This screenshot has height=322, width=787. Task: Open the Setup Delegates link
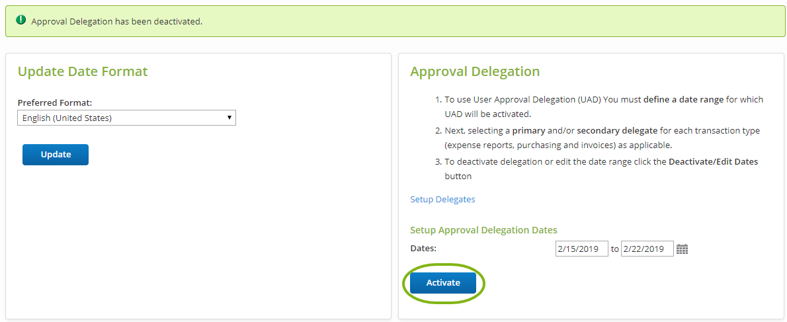point(442,199)
